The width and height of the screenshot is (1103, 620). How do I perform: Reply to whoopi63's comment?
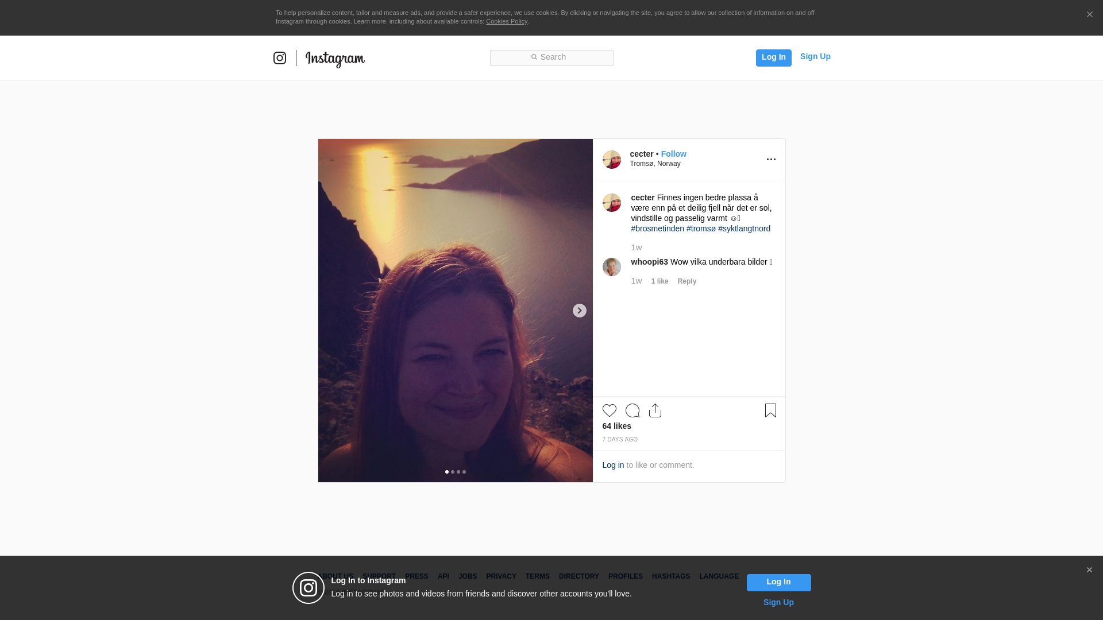coord(687,281)
